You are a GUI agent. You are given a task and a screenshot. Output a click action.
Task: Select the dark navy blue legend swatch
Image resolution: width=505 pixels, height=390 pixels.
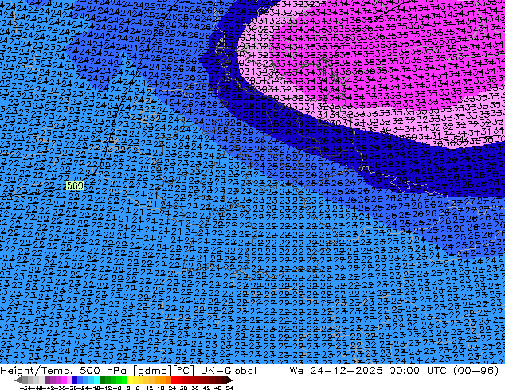pos(75,380)
